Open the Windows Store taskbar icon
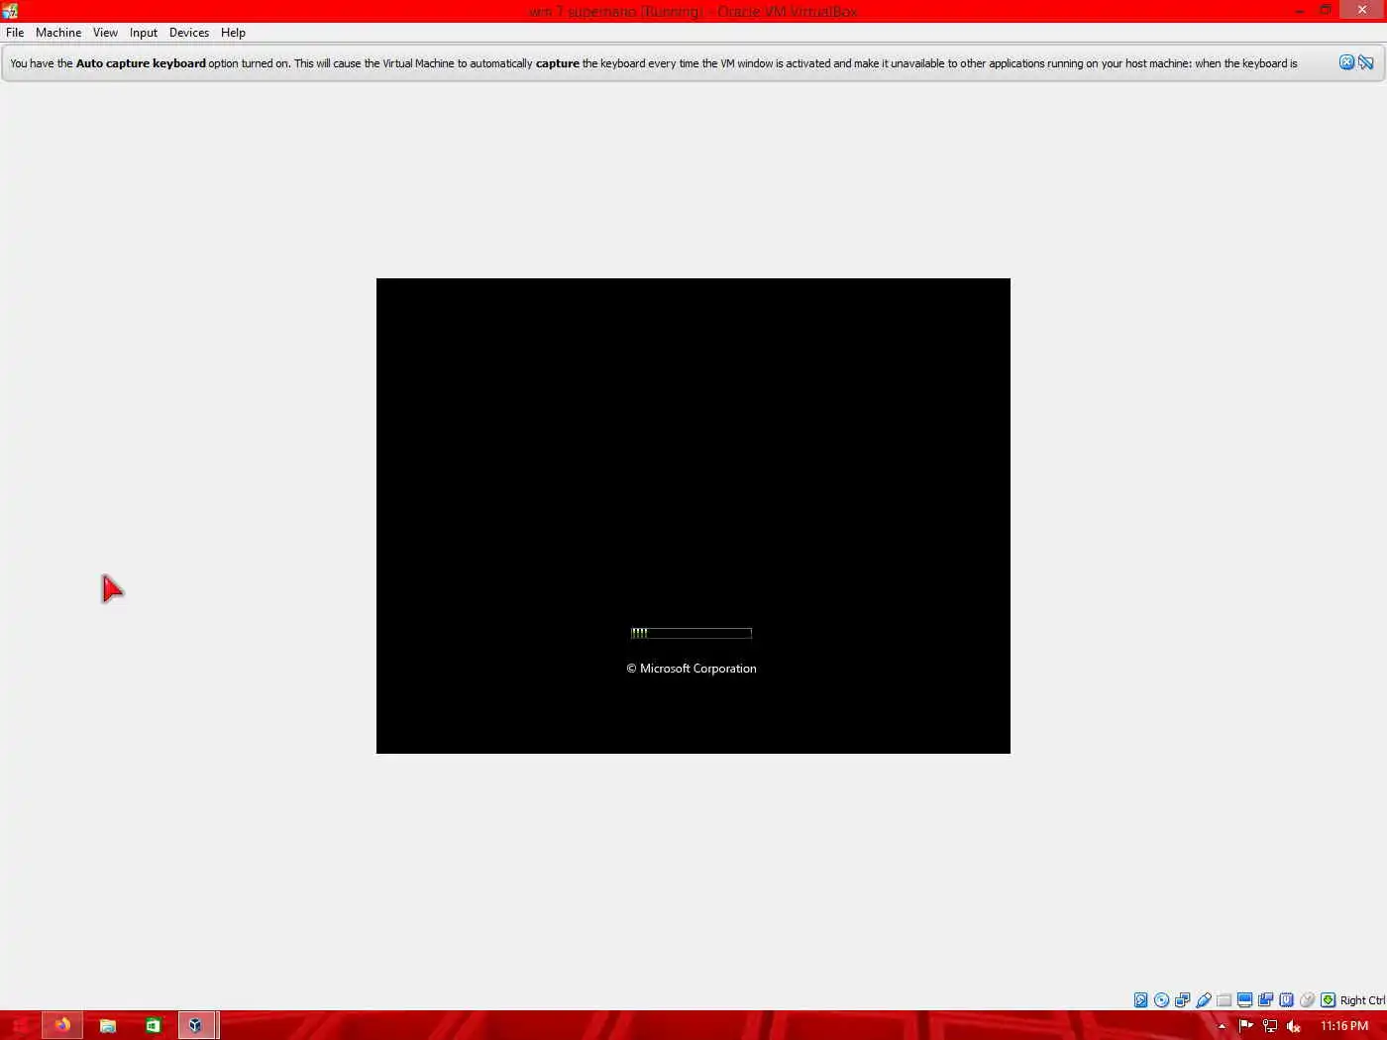Image resolution: width=1387 pixels, height=1040 pixels. click(x=153, y=1025)
